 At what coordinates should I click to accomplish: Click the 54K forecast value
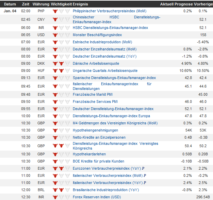[x=189, y=130]
